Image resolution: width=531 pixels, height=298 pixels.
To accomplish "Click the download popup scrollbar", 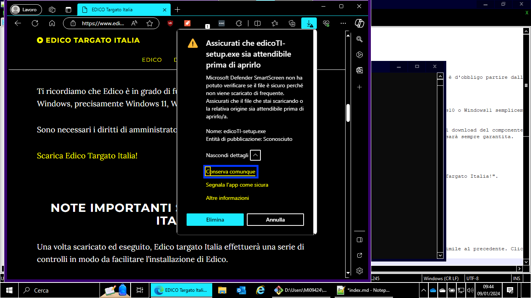I will pos(315,132).
